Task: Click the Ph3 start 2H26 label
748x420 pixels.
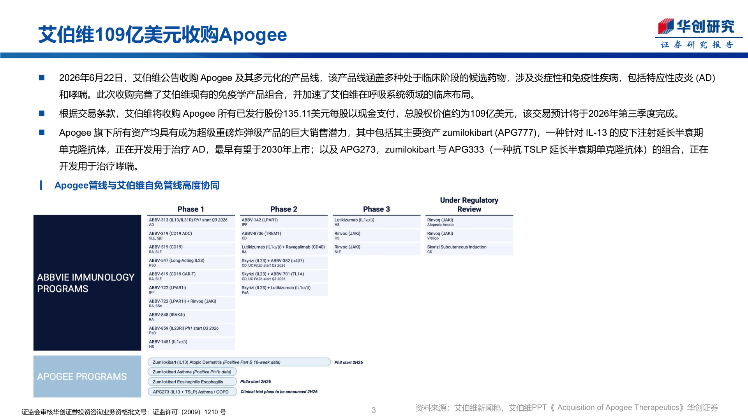Action: tap(348, 362)
